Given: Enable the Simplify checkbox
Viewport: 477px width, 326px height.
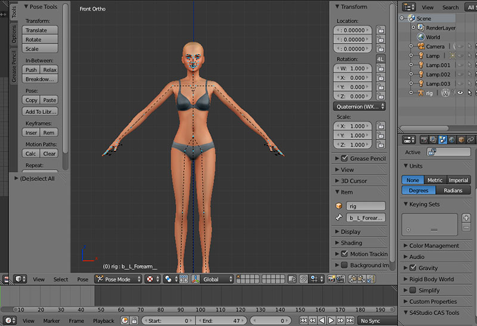Looking at the screenshot, I should pos(413,290).
